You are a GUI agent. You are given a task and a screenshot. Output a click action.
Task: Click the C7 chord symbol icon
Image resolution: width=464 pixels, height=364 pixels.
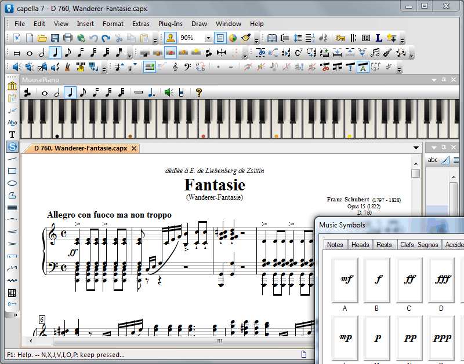coord(299,53)
